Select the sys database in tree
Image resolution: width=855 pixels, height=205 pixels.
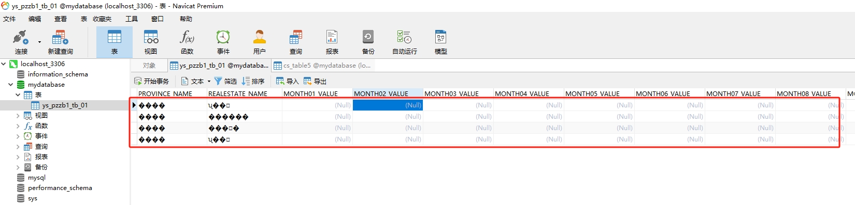[x=32, y=198]
